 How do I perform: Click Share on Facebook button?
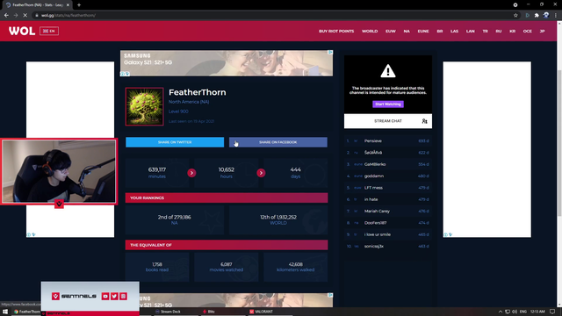point(278,142)
